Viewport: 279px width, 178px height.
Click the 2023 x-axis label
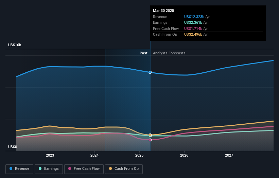pos(50,156)
